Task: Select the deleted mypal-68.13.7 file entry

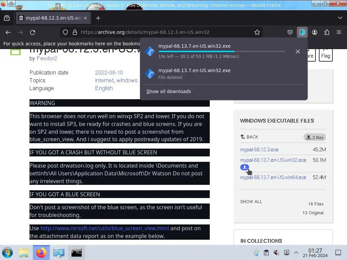Action: coord(224,73)
